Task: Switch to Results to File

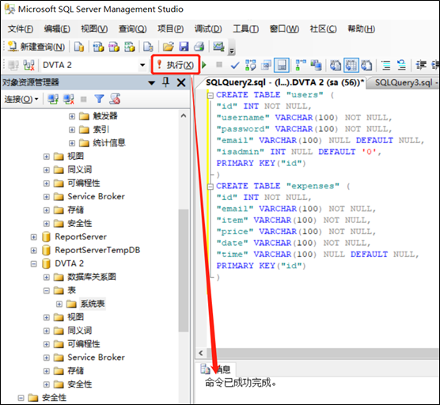Action: coord(366,65)
